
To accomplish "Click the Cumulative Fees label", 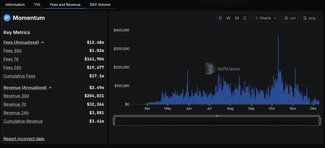I will pos(19,76).
